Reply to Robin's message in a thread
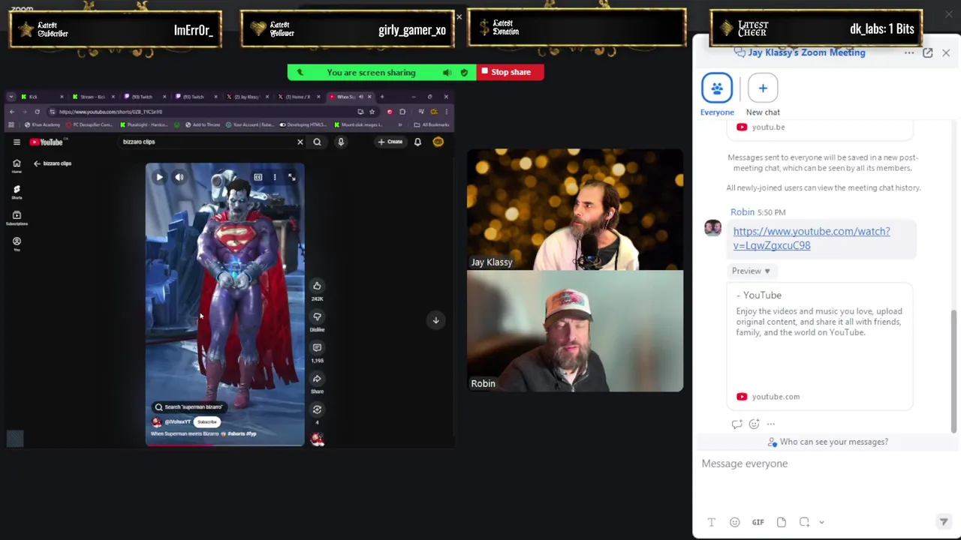The width and height of the screenshot is (961, 540). pyautogui.click(x=737, y=424)
